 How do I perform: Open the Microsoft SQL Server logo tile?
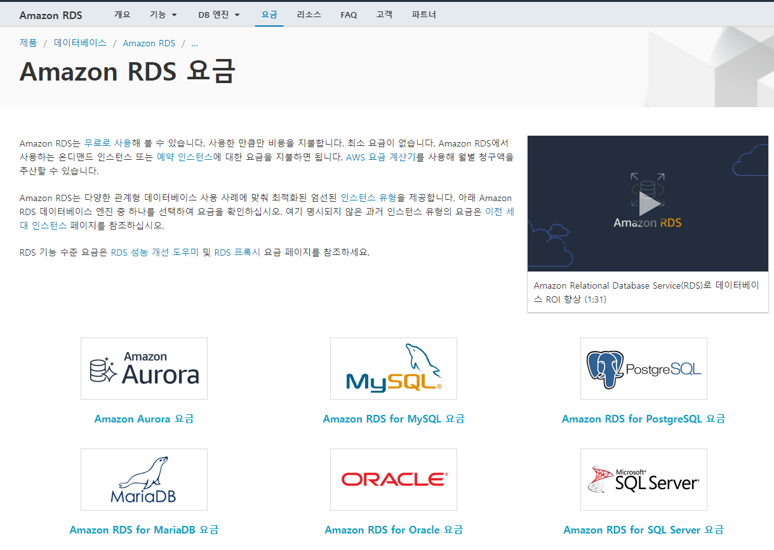(x=644, y=480)
